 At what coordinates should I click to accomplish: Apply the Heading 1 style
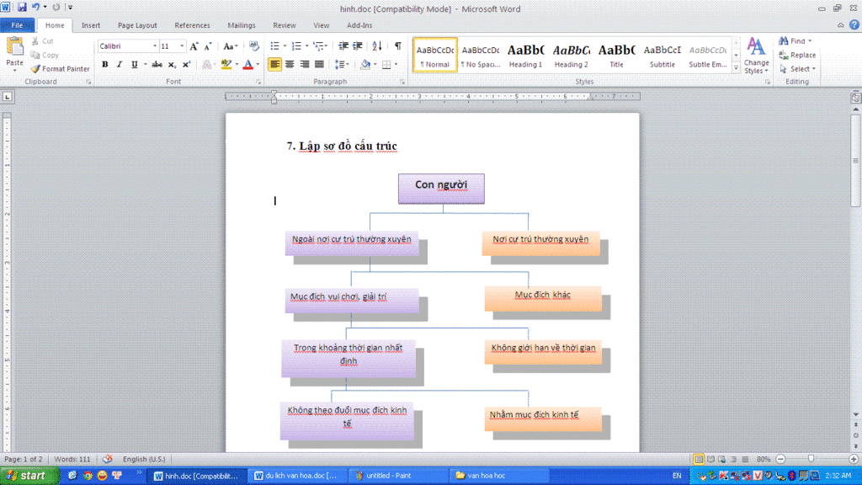point(525,55)
